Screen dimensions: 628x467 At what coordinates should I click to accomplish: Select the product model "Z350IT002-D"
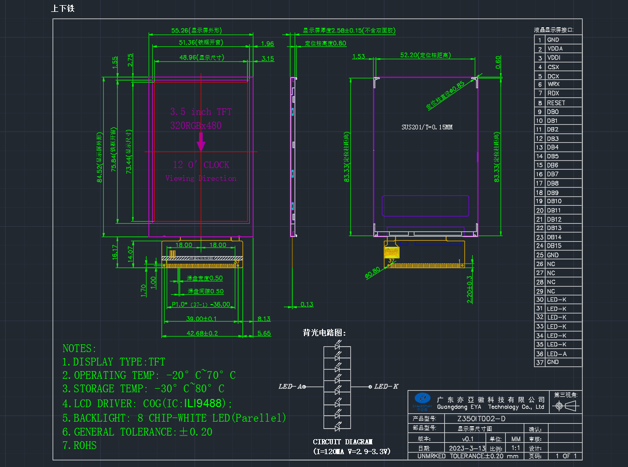481,419
